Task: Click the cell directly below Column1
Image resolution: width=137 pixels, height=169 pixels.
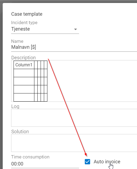Action: [24, 73]
